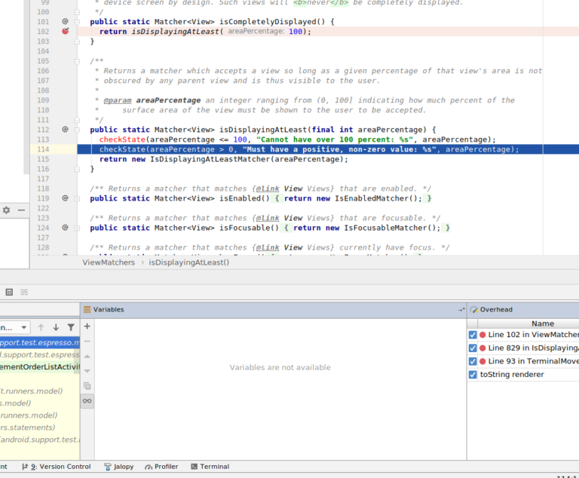Expand the folded isEnabled method at line 119
Screen dimensions: 579x478
(x=77, y=198)
